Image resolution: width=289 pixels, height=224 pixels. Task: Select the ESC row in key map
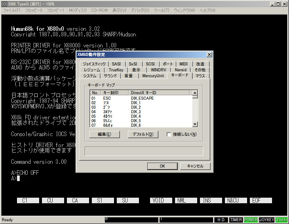(x=141, y=98)
